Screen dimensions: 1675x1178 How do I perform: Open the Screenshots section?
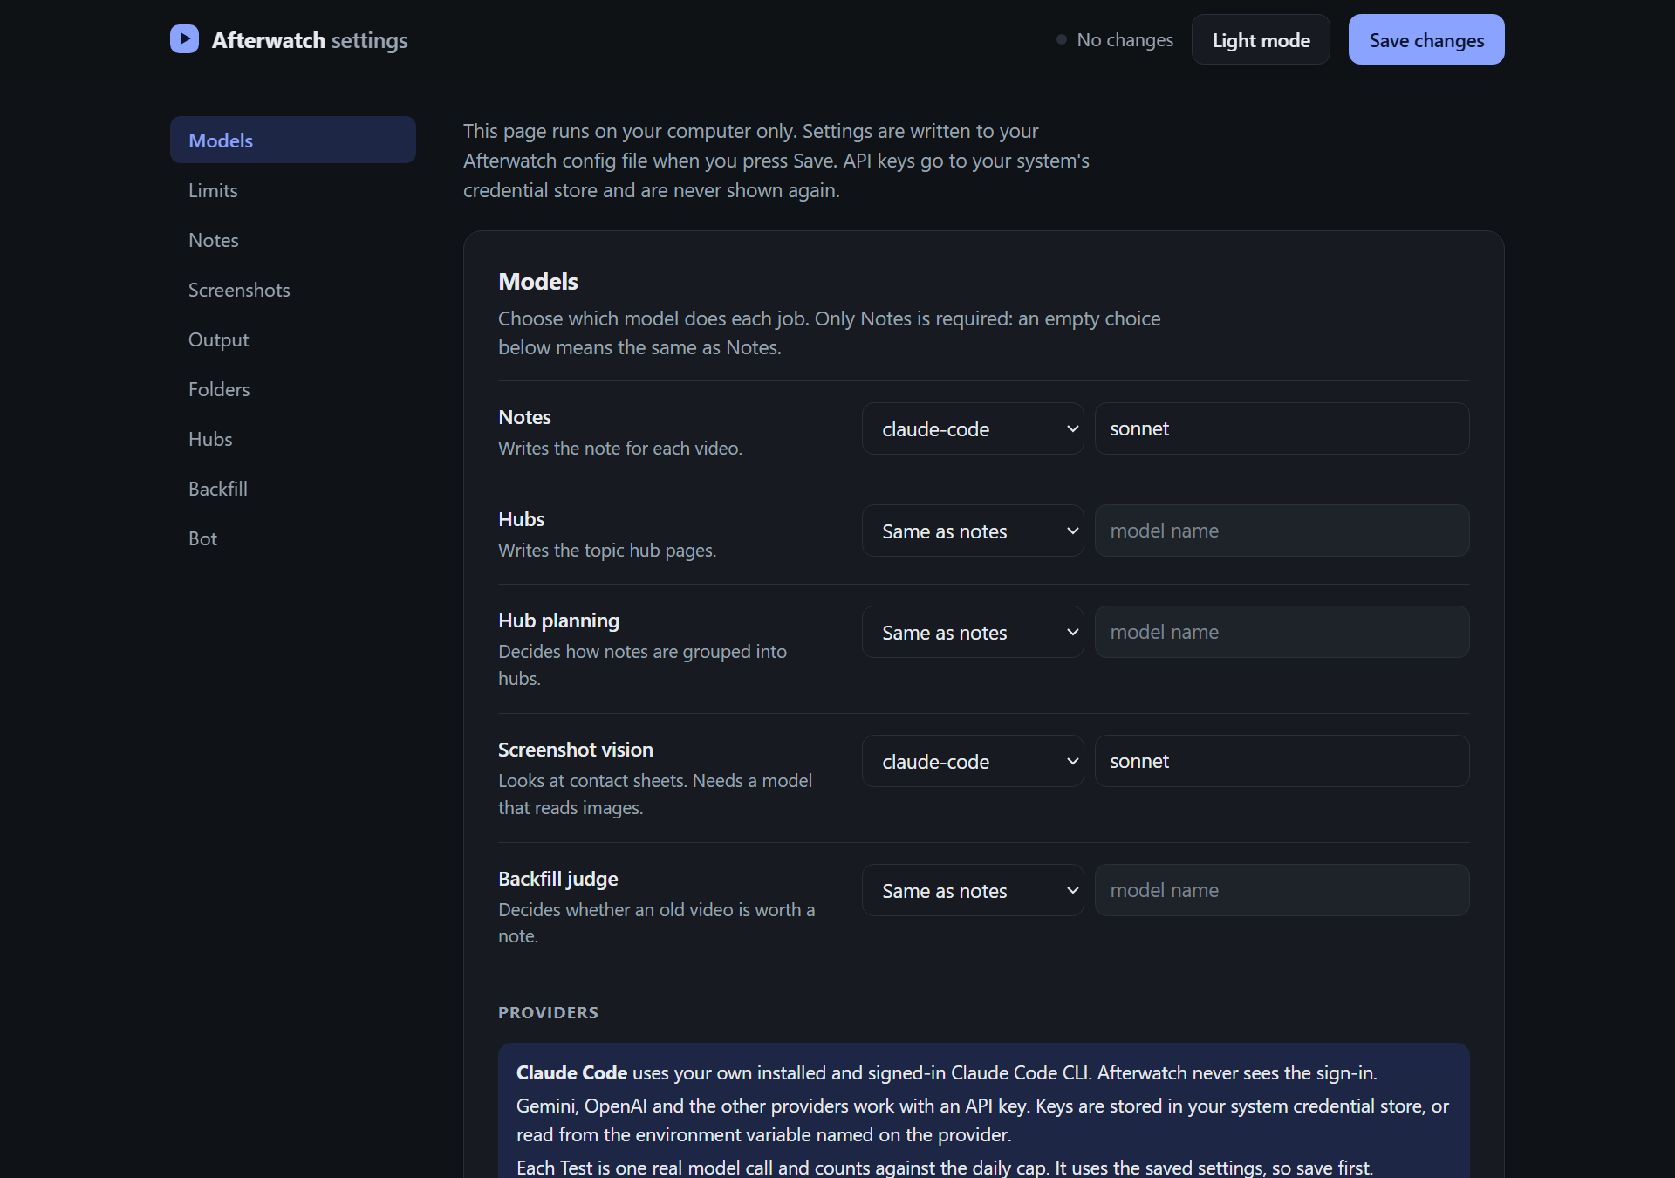(293, 289)
